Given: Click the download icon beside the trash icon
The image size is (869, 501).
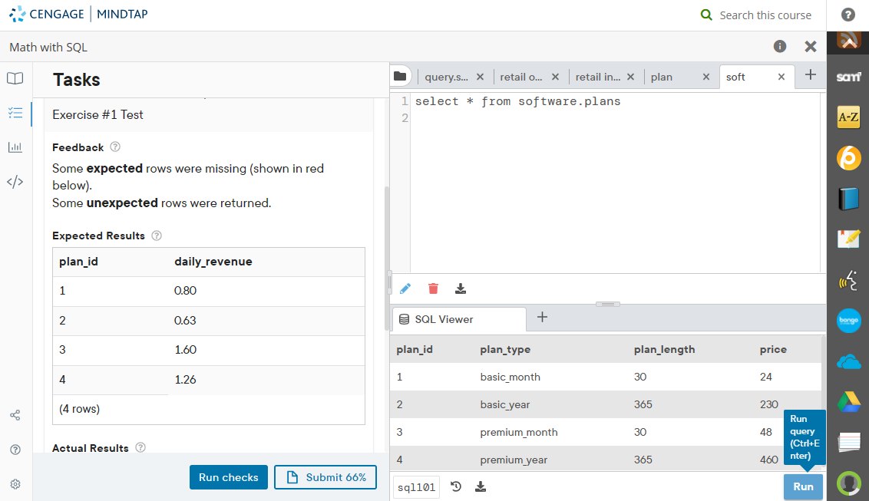Looking at the screenshot, I should pos(461,288).
